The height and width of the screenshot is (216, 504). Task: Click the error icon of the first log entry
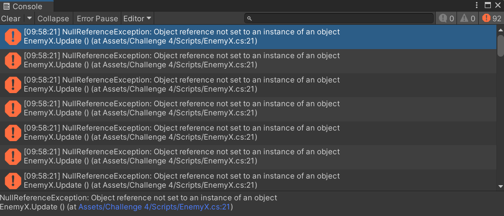click(x=13, y=36)
